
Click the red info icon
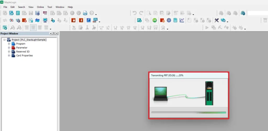tap(81, 20)
